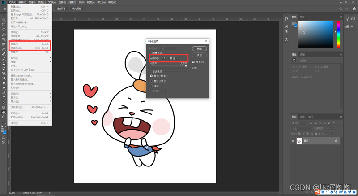
Task: Select the Gradient tool
Action: pyautogui.click(x=4, y=78)
